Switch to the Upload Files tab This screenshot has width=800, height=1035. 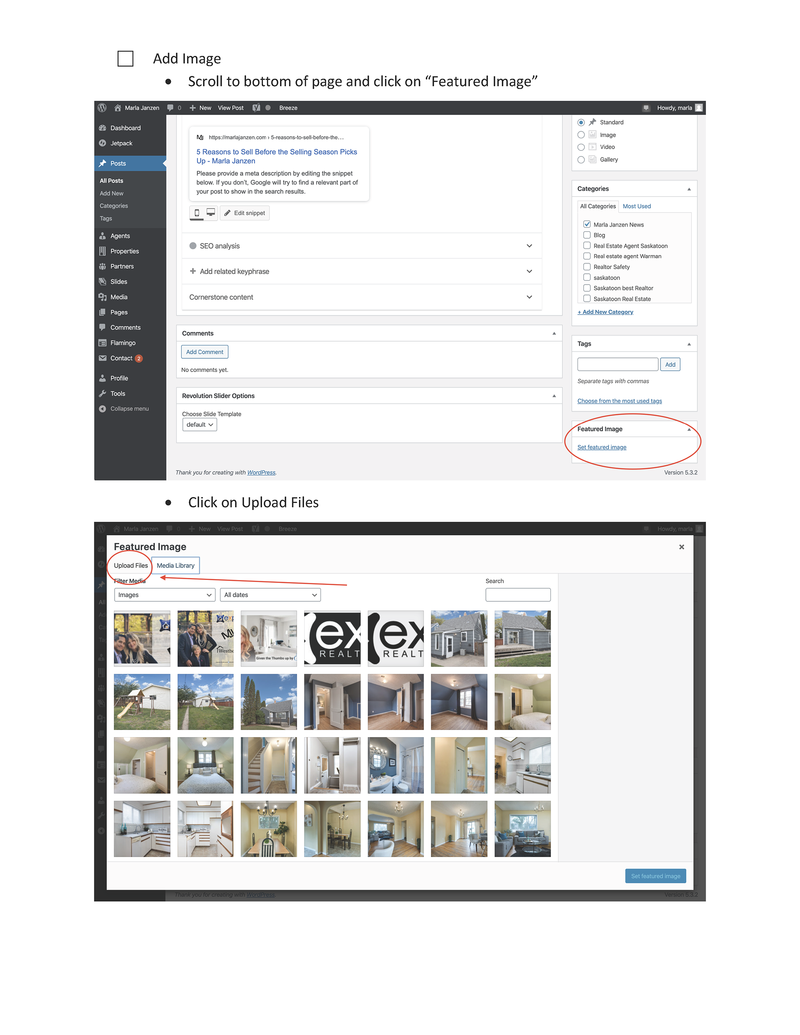131,565
